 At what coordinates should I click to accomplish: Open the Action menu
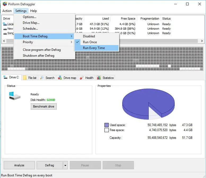tap(7, 11)
